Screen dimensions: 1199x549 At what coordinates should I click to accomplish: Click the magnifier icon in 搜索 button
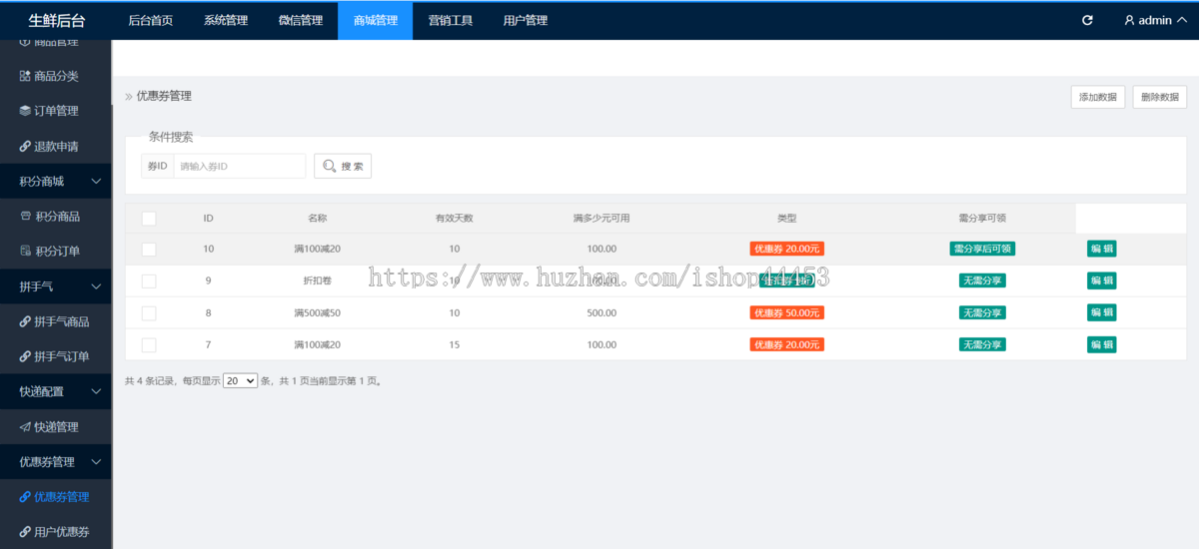[329, 166]
